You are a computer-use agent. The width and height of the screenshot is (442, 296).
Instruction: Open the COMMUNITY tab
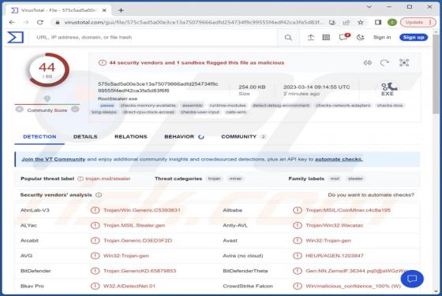[243, 137]
